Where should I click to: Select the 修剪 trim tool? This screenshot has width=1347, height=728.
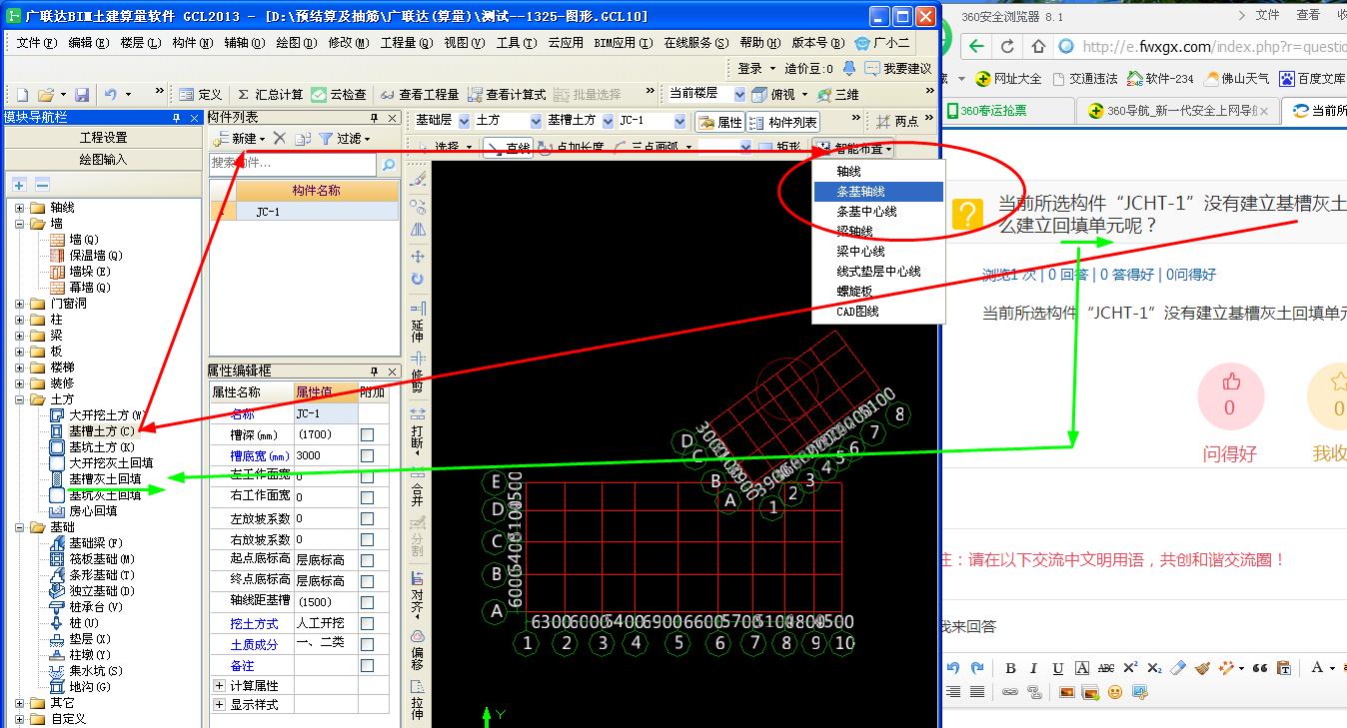pyautogui.click(x=418, y=372)
